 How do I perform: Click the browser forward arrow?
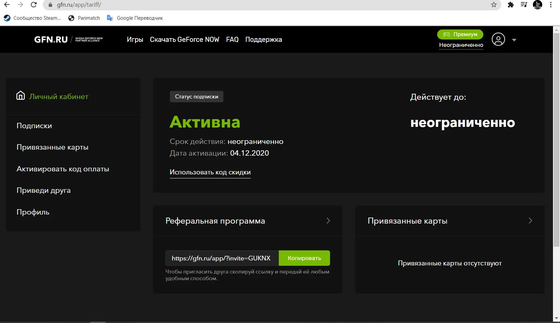(x=20, y=5)
